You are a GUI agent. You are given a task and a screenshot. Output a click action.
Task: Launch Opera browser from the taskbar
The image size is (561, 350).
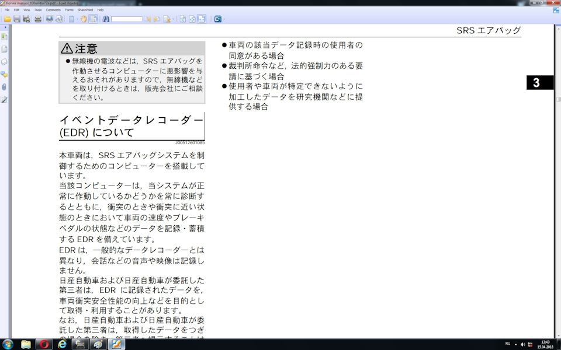44,344
